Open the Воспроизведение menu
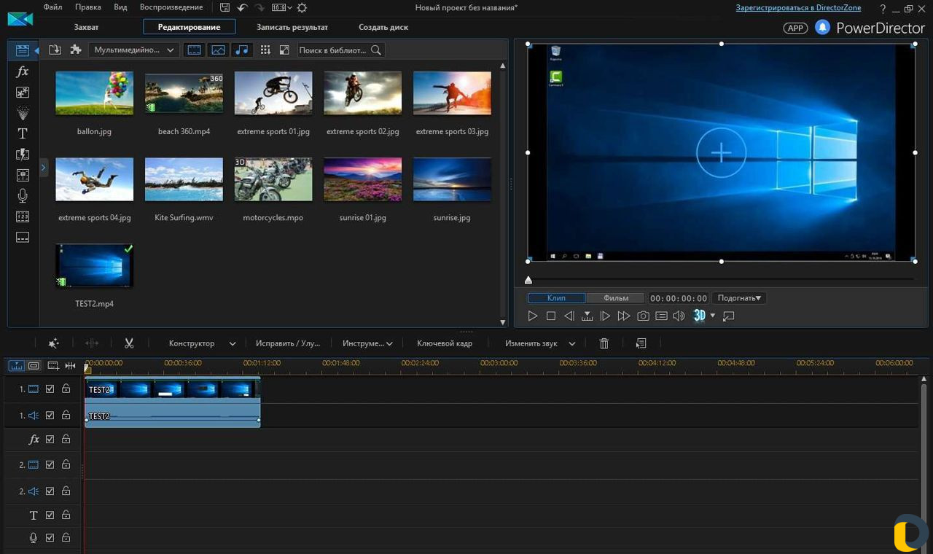Screen dimensions: 933x554 tap(171, 7)
